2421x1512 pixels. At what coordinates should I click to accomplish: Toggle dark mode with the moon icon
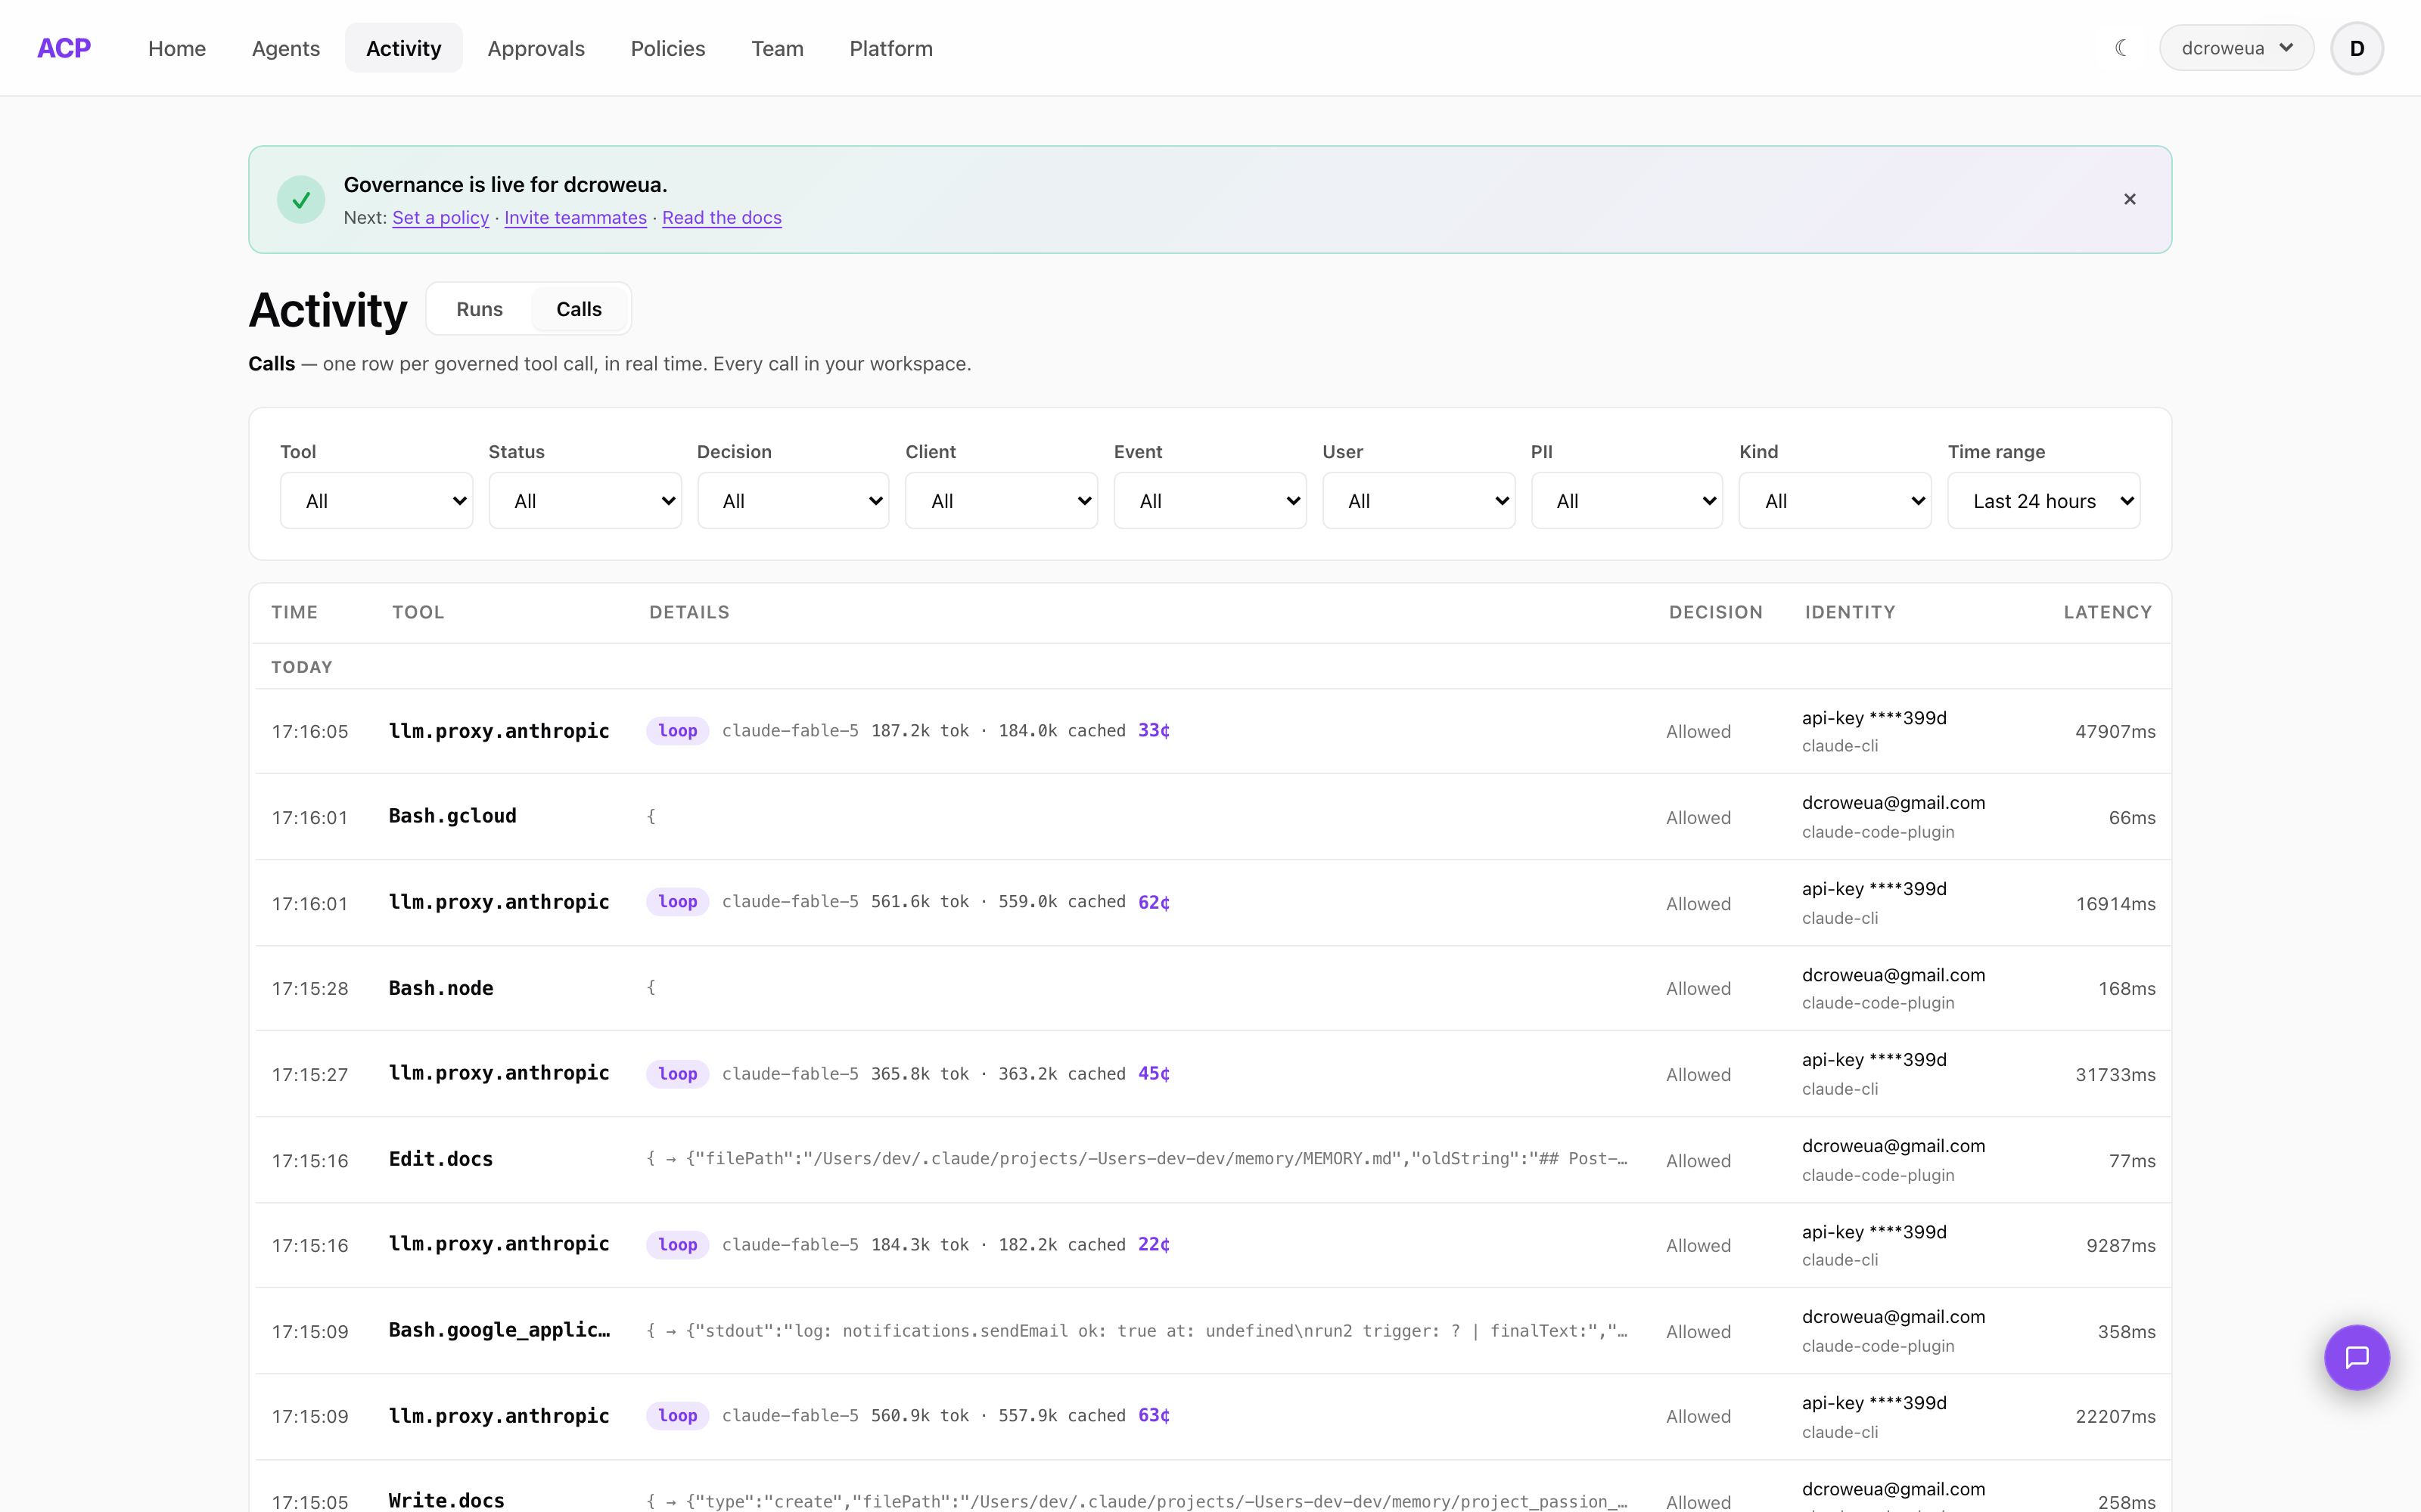tap(2121, 48)
